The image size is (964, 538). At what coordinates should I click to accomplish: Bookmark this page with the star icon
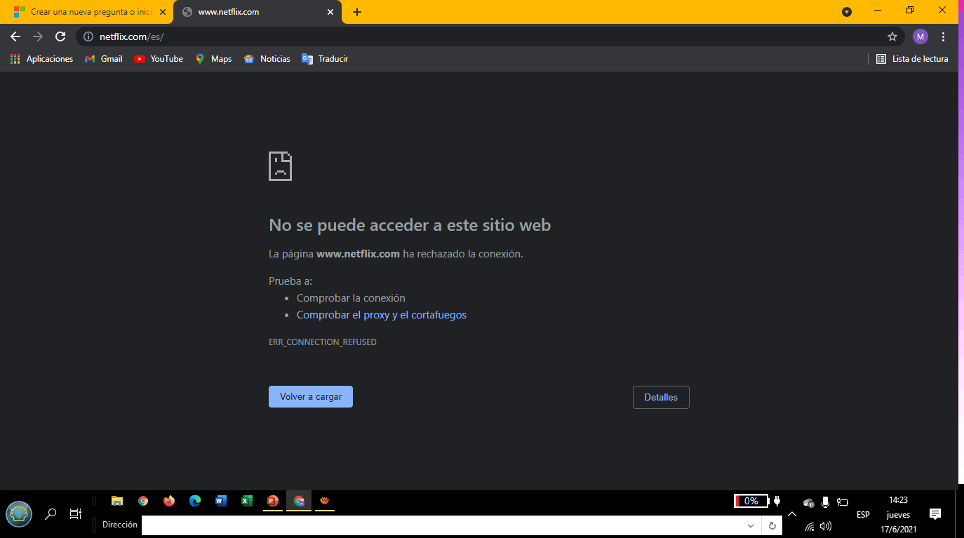click(x=892, y=36)
